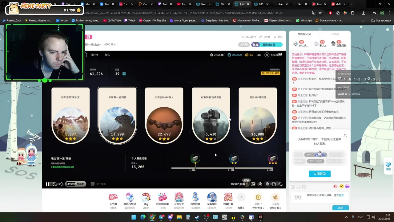394x222 pixels.
Task: Open danmaku settings in the player
Action: point(267,184)
